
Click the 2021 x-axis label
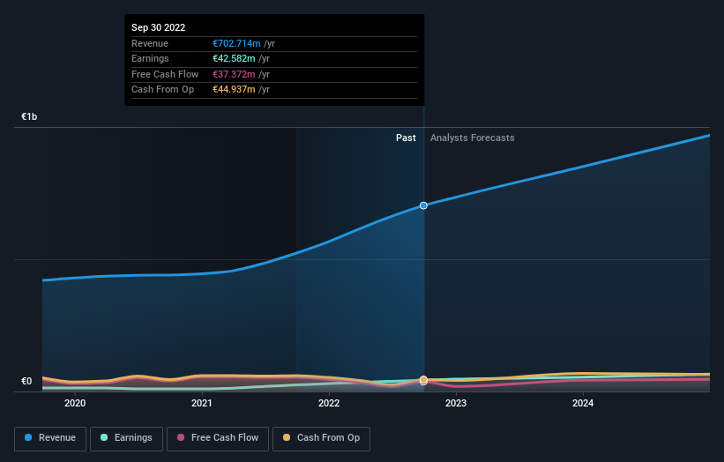(x=202, y=403)
